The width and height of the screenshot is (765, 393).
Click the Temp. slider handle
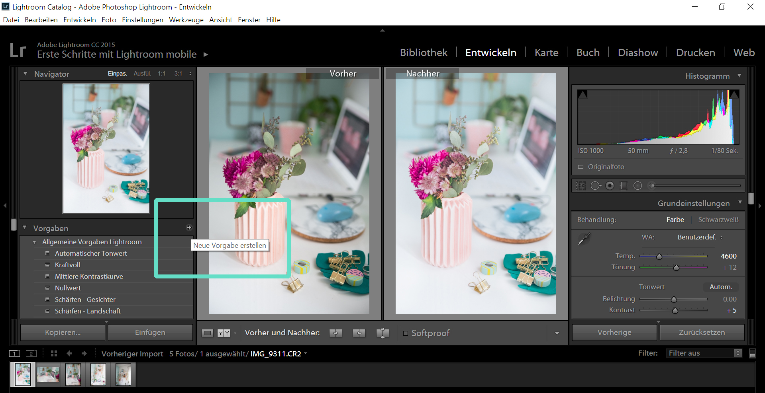(x=659, y=257)
